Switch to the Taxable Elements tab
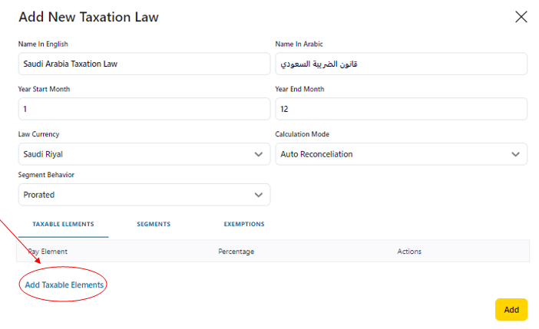 click(63, 224)
